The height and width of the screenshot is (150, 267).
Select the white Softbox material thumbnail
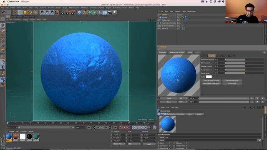click(x=23, y=137)
